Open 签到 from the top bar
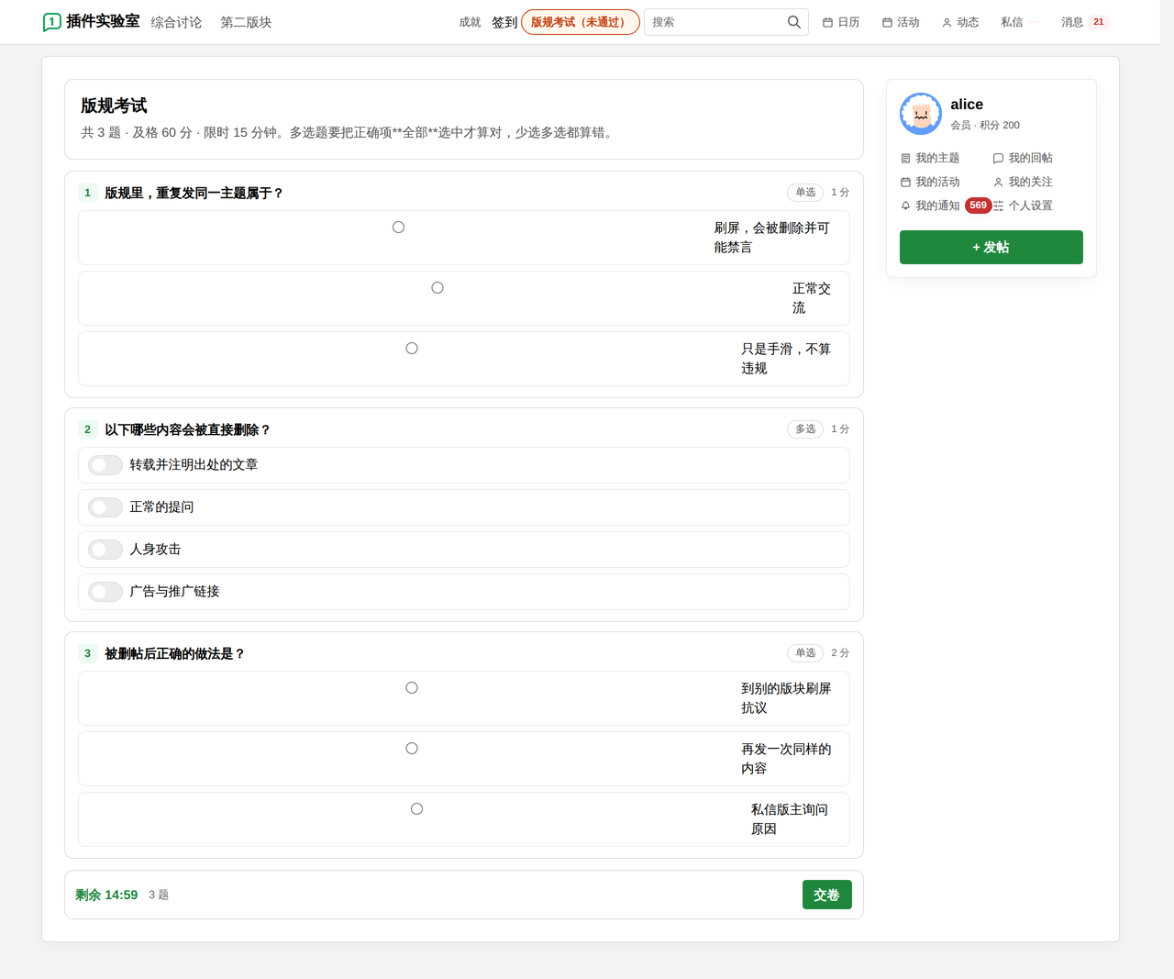 [x=504, y=22]
